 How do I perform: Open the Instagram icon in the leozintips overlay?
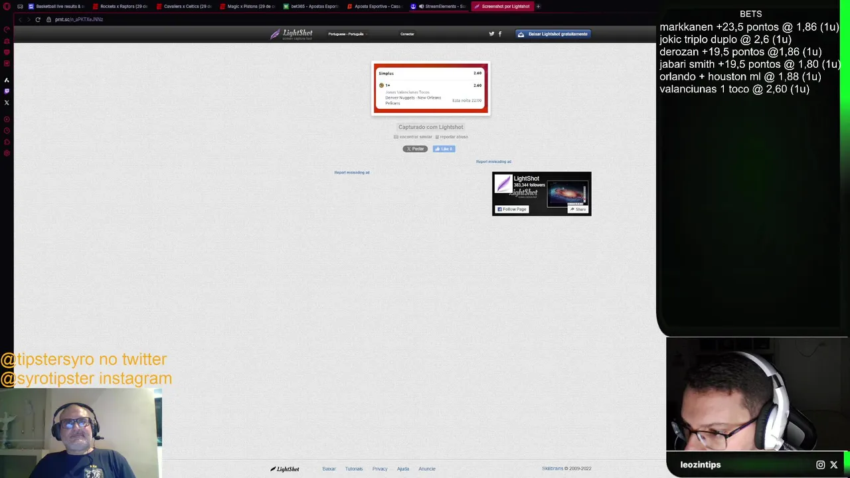820,465
